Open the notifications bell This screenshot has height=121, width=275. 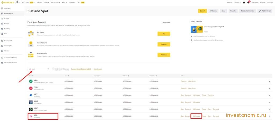pyautogui.click(x=248, y=2)
